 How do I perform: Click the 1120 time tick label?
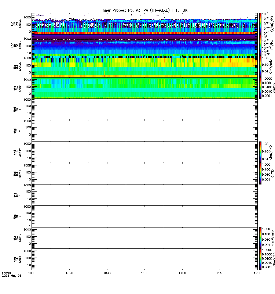[182, 273]
